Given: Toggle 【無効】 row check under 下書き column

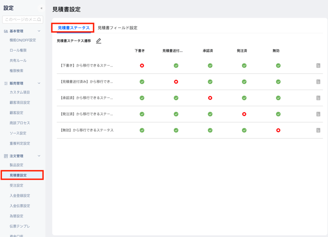Looking at the screenshot, I should tap(142, 130).
